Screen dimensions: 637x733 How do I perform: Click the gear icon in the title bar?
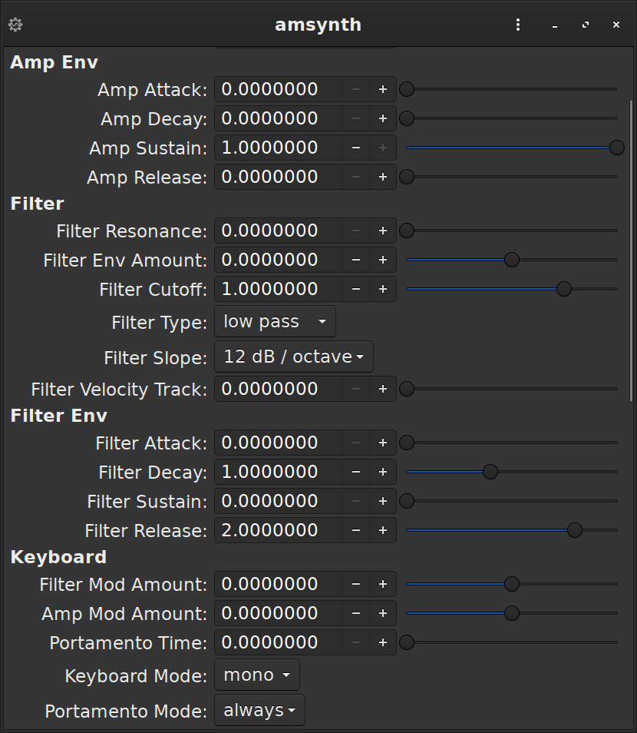point(15,25)
